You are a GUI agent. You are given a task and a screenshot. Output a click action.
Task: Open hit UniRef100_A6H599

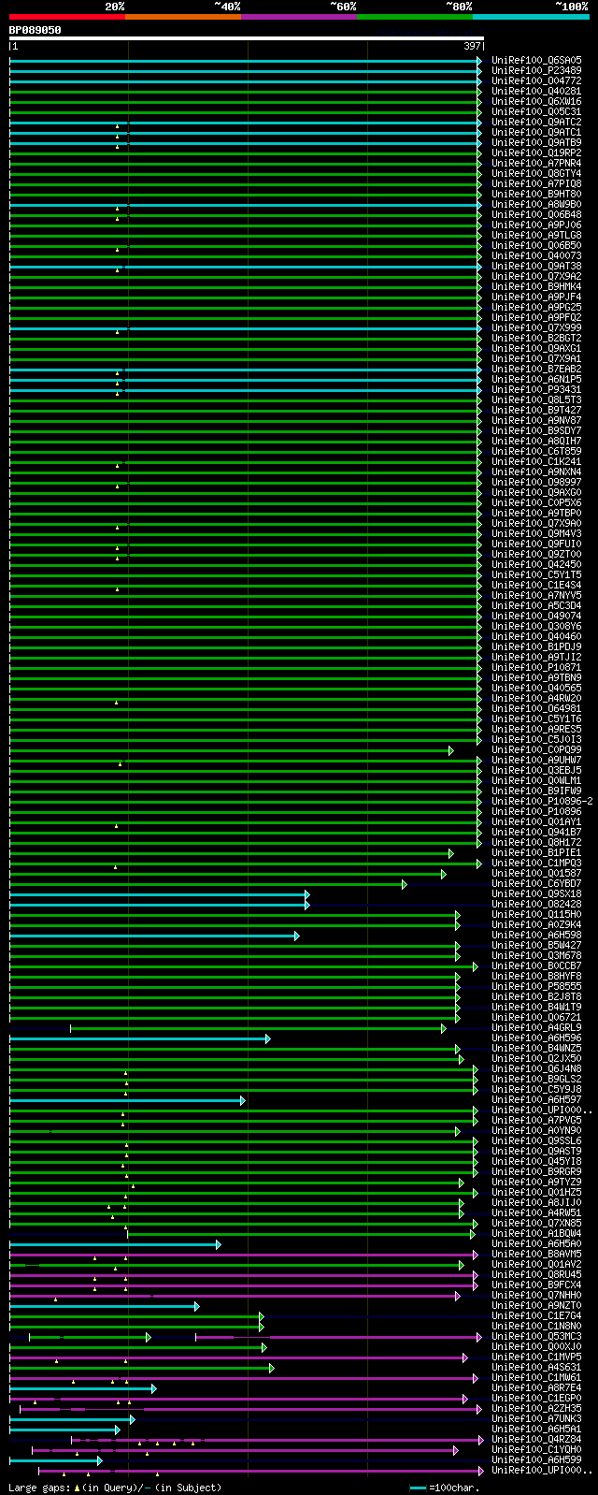tap(536, 1459)
